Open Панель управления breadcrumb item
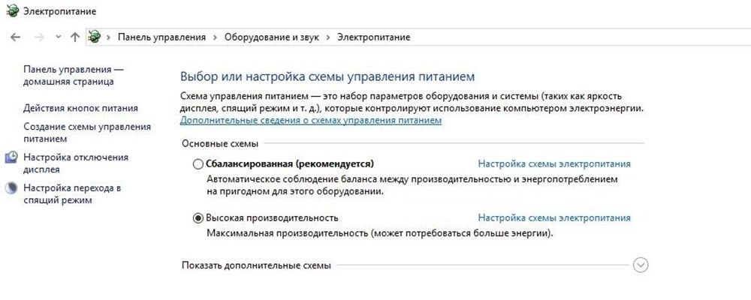Viewport: 751px width, 300px height. click(162, 37)
